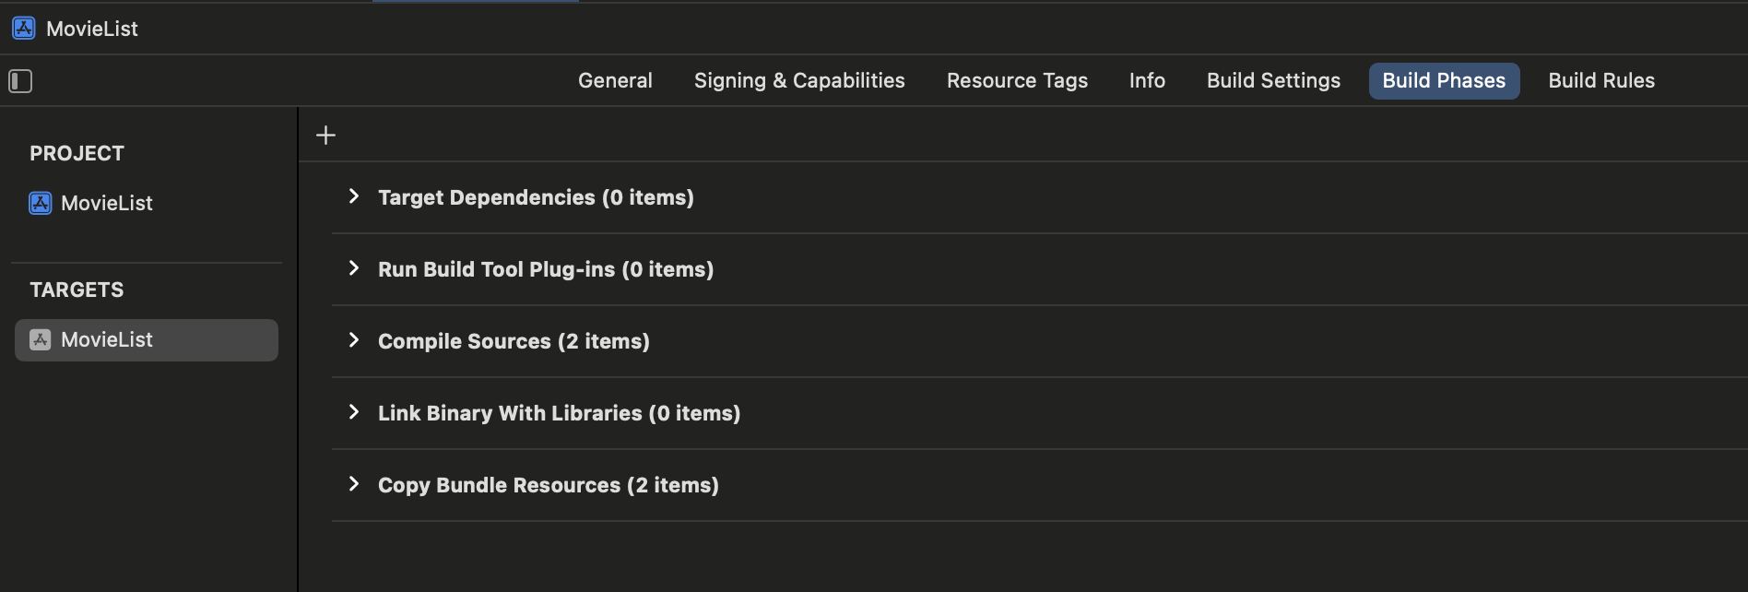The height and width of the screenshot is (592, 1748).
Task: Expand Copy Bundle Resources section
Action: coord(354,484)
